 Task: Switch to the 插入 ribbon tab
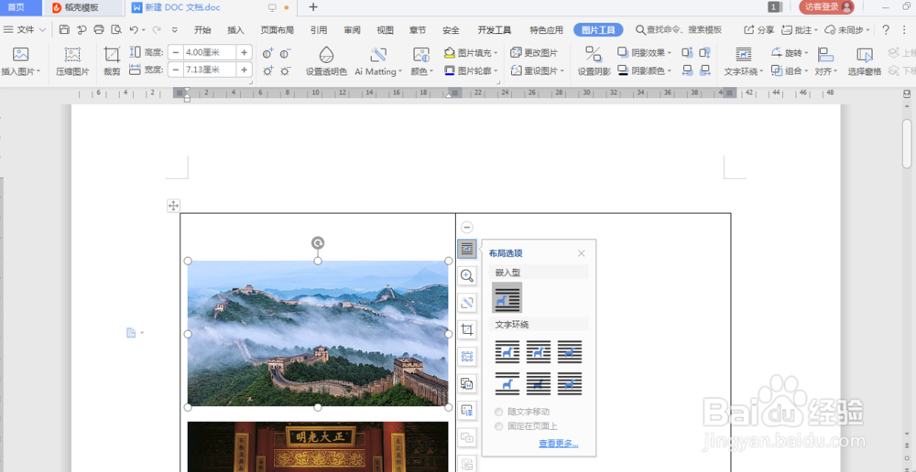[235, 30]
